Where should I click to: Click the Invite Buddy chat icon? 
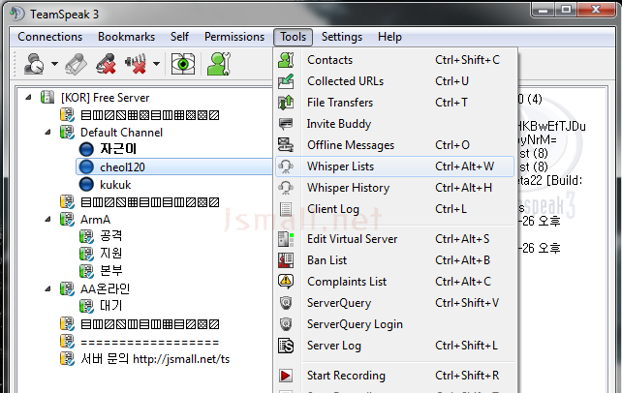[286, 124]
